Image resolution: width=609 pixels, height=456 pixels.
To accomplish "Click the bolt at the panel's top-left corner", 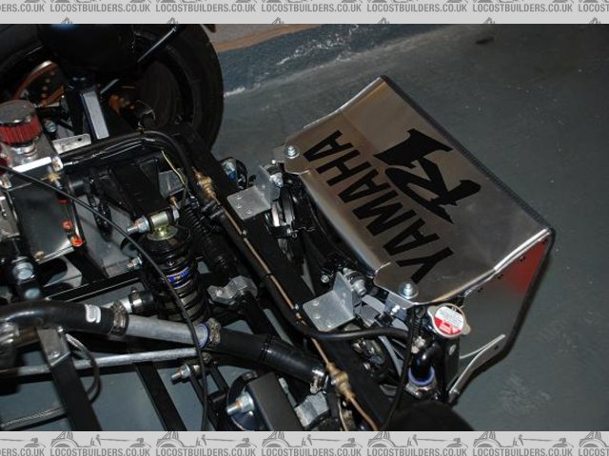I will 292,151.
